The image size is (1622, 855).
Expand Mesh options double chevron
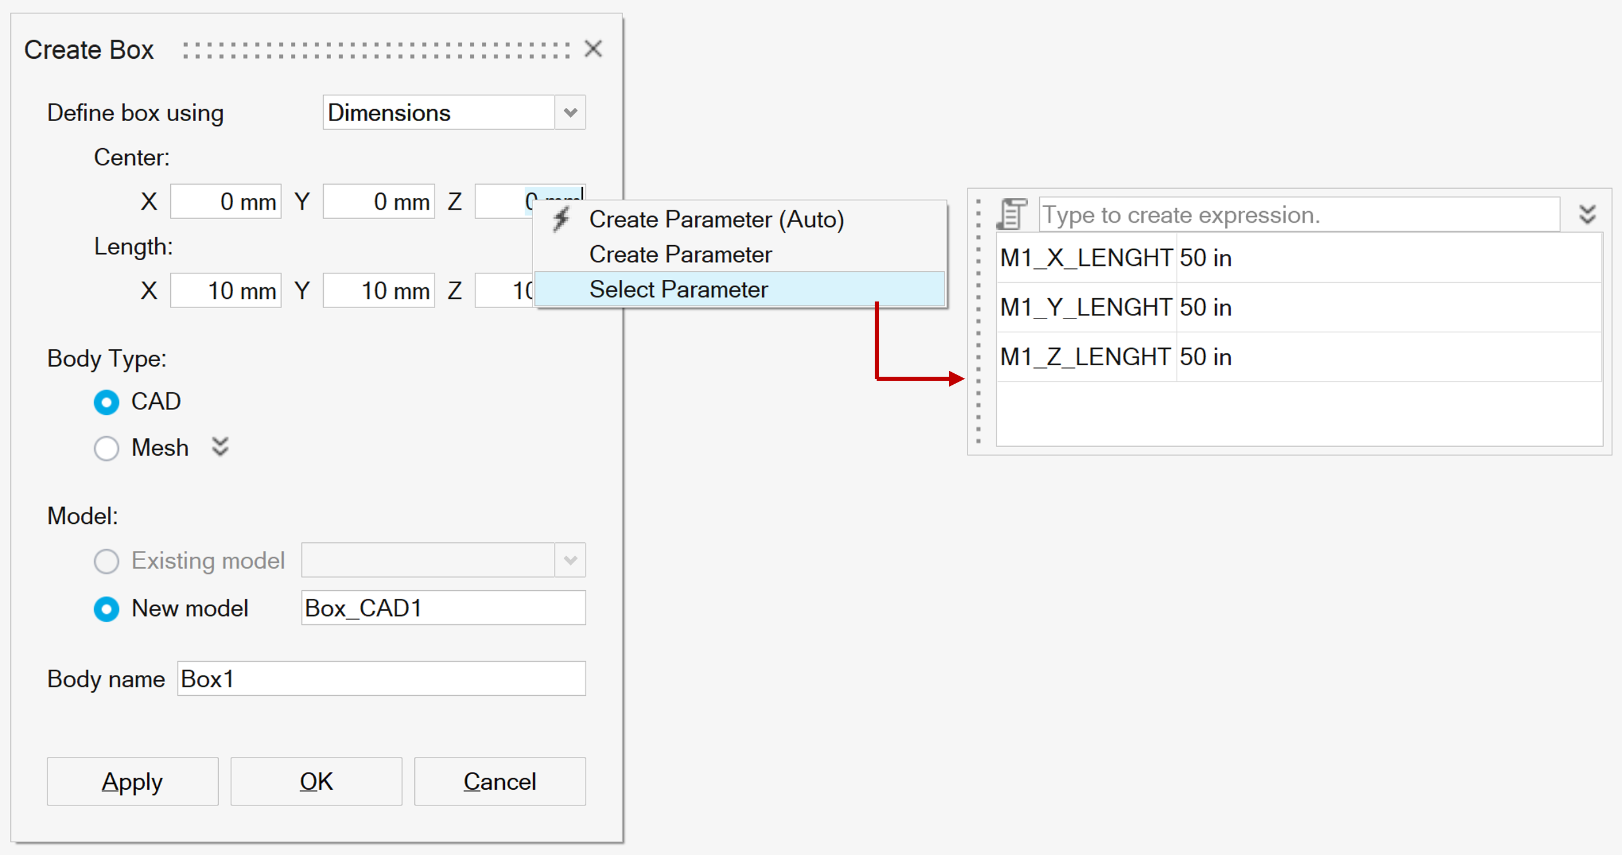(x=220, y=447)
